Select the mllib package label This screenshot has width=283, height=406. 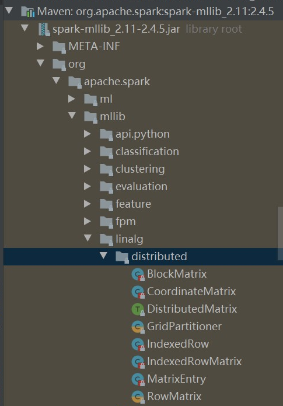coord(113,117)
